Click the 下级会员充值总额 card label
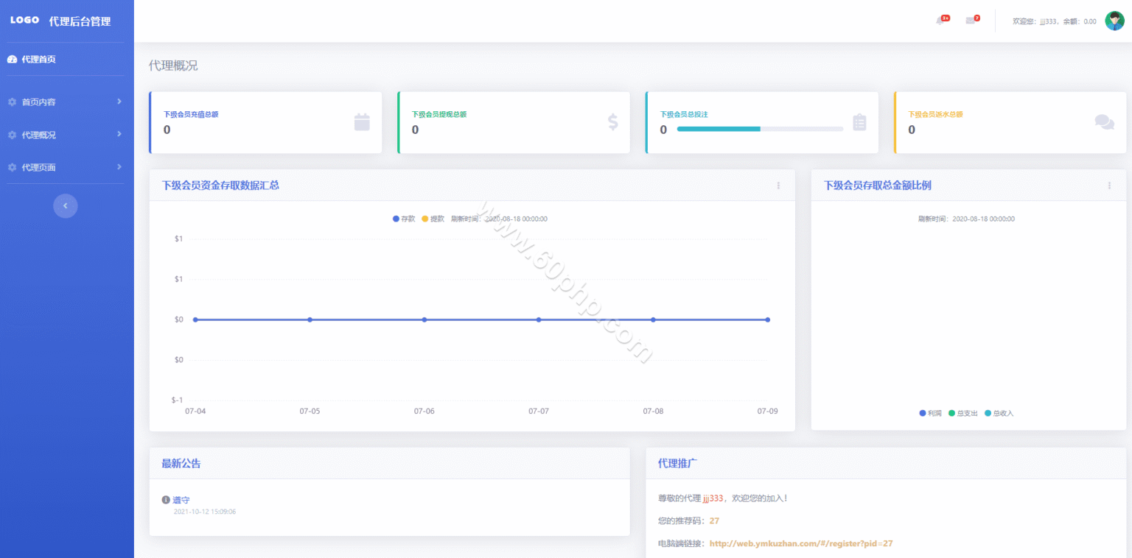The width and height of the screenshot is (1132, 558). pos(191,114)
